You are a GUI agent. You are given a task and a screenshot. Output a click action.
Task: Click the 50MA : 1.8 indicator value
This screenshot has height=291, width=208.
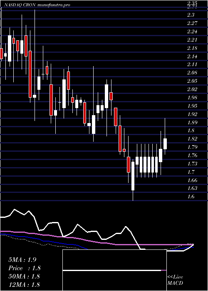click(x=24, y=276)
